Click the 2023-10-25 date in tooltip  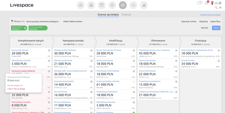click(14, 80)
